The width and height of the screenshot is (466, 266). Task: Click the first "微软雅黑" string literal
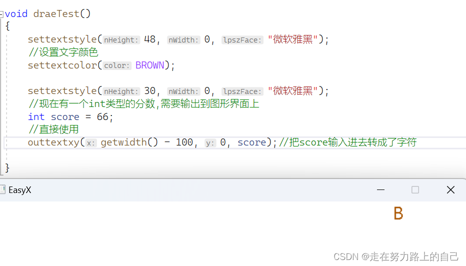[292, 39]
